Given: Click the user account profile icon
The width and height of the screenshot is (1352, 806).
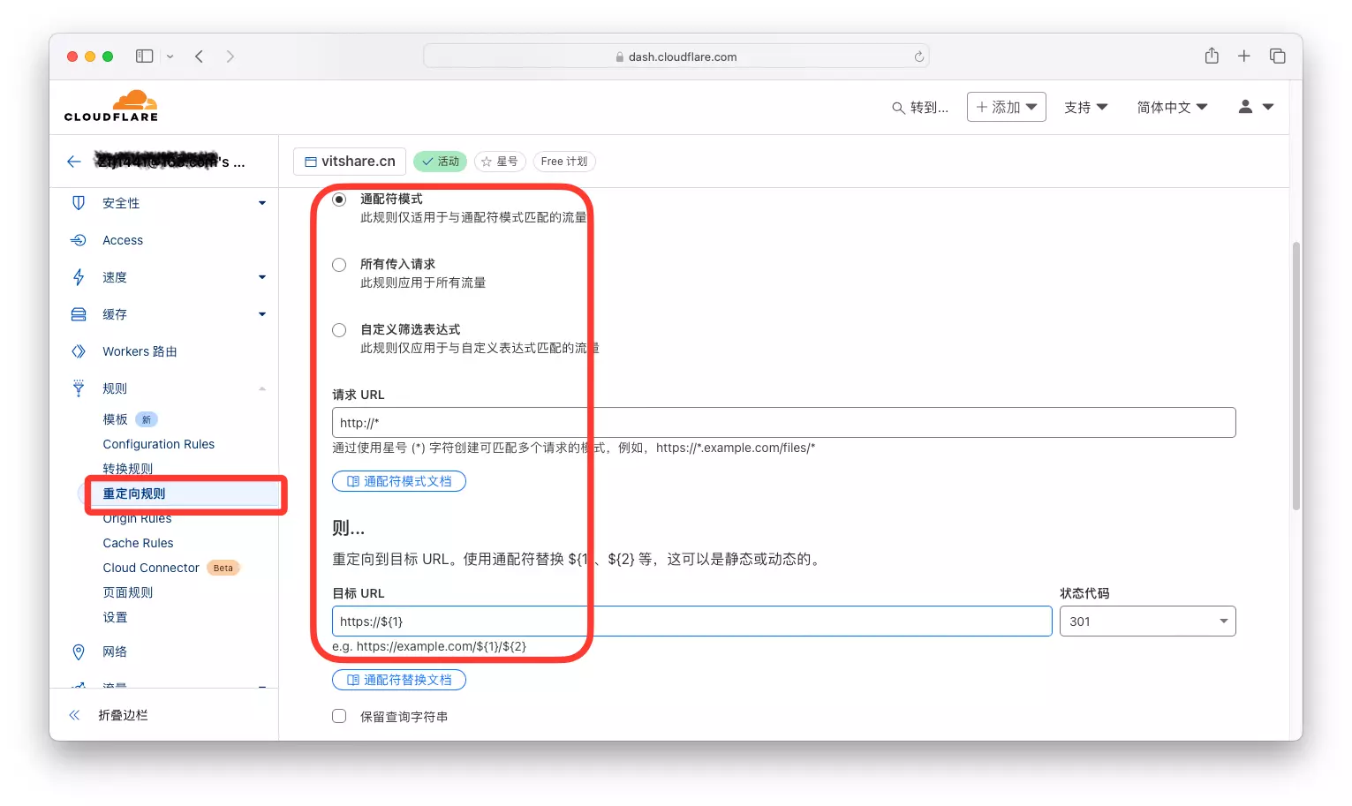Looking at the screenshot, I should (1245, 107).
